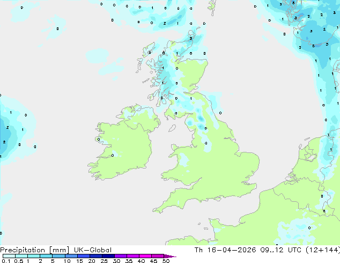Click the 2–5 mm legend color swatch
The image size is (340, 263).
tap(46, 256)
